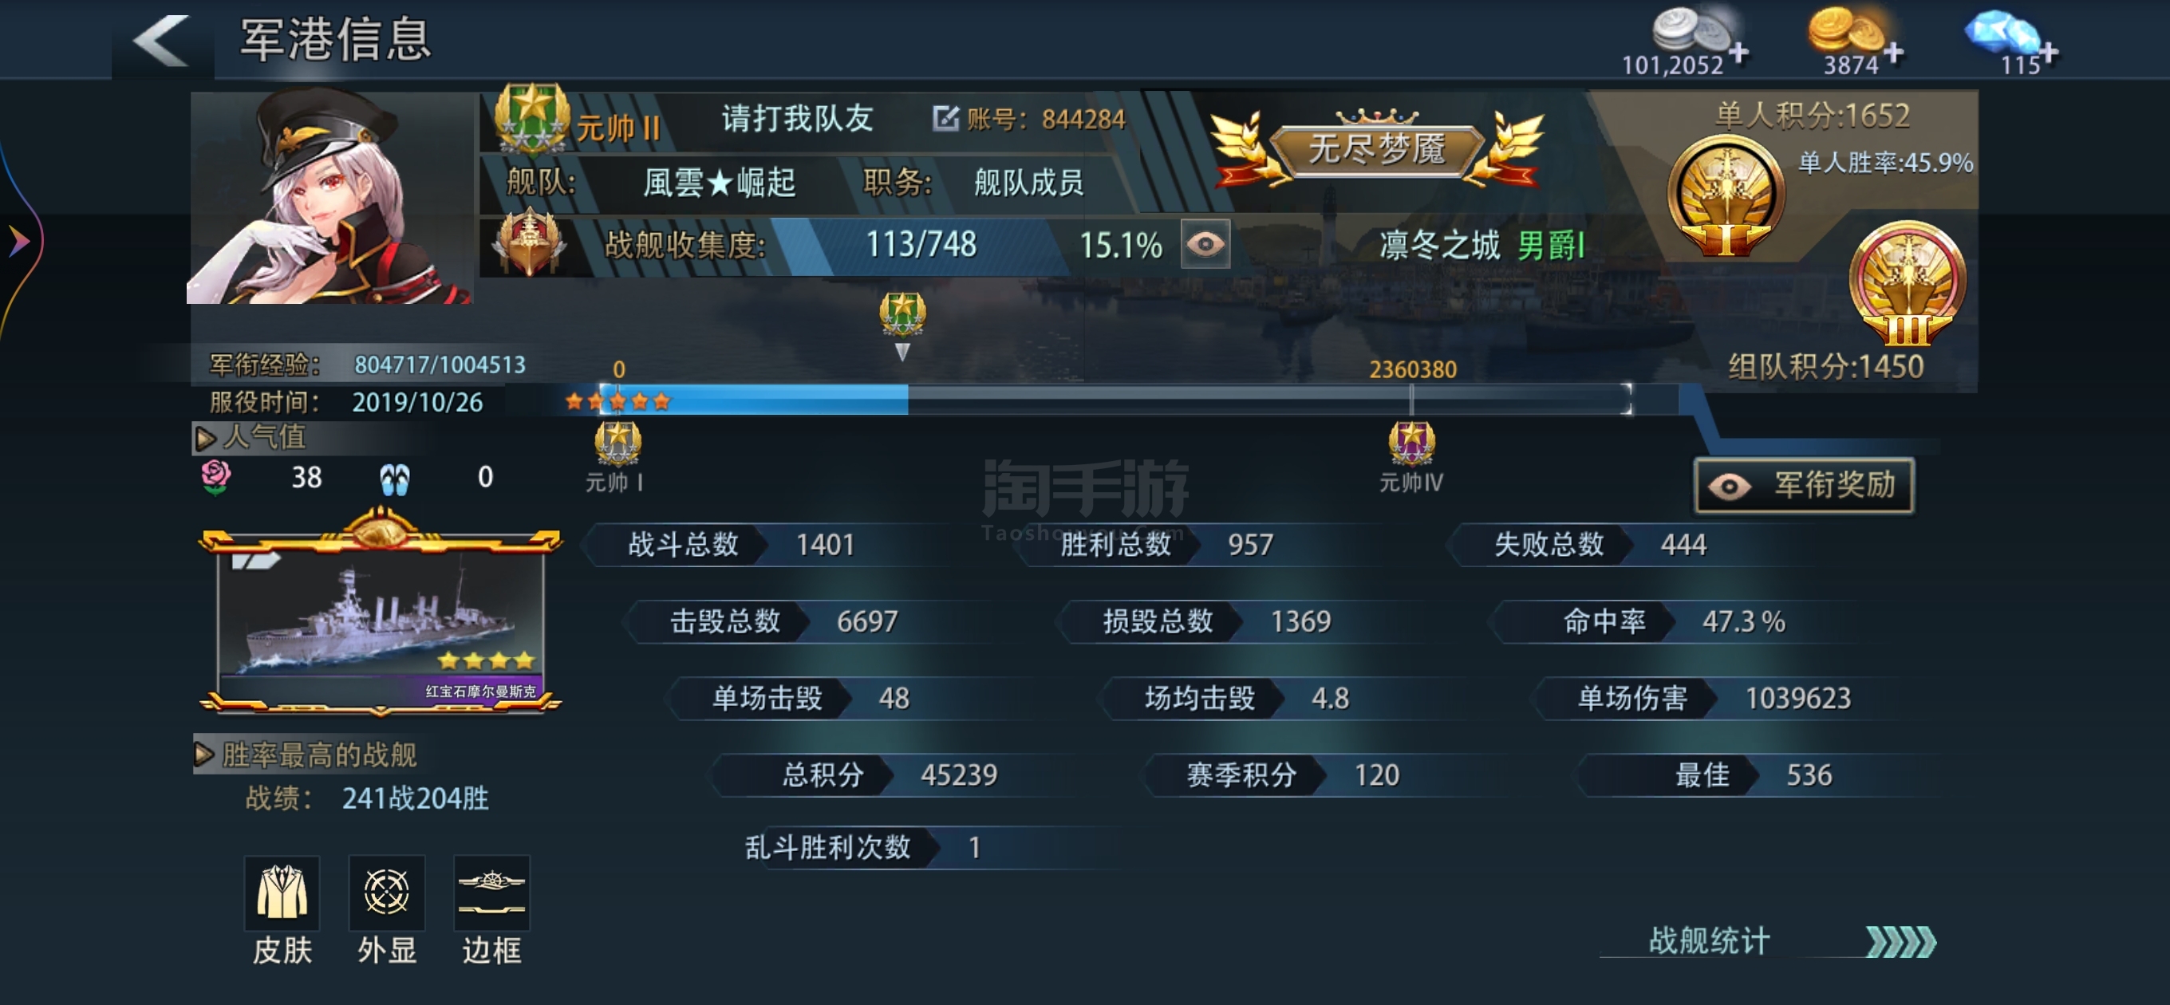This screenshot has height=1005, width=2170.
Task: Expand the 人气值 popularity section
Action: (205, 438)
